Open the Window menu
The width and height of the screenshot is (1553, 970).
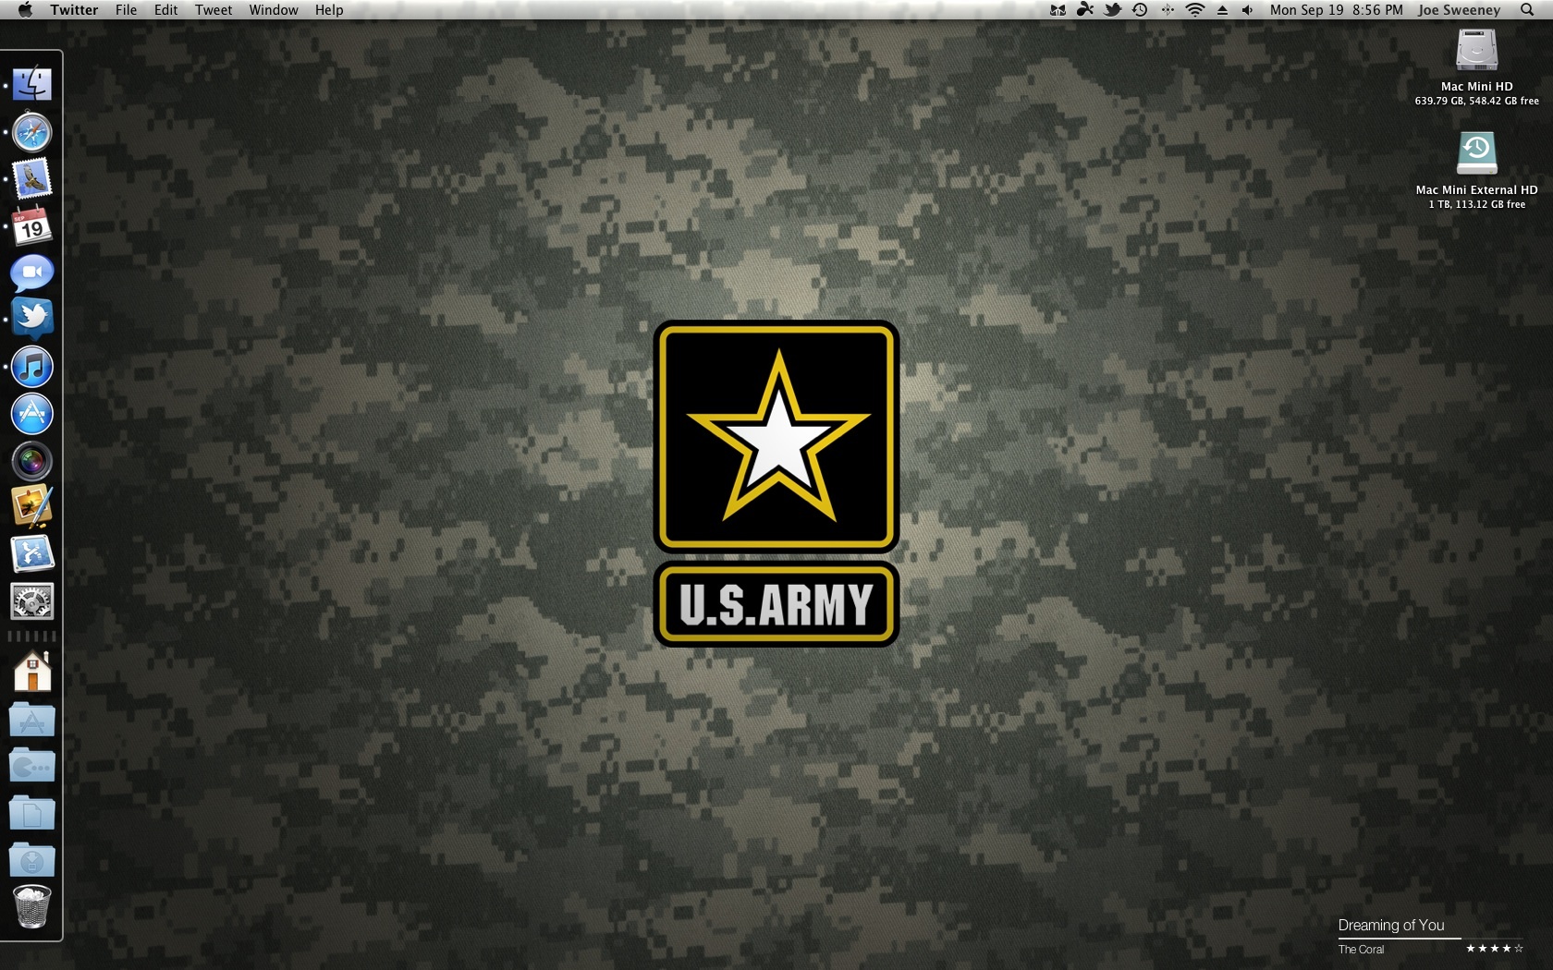point(274,9)
